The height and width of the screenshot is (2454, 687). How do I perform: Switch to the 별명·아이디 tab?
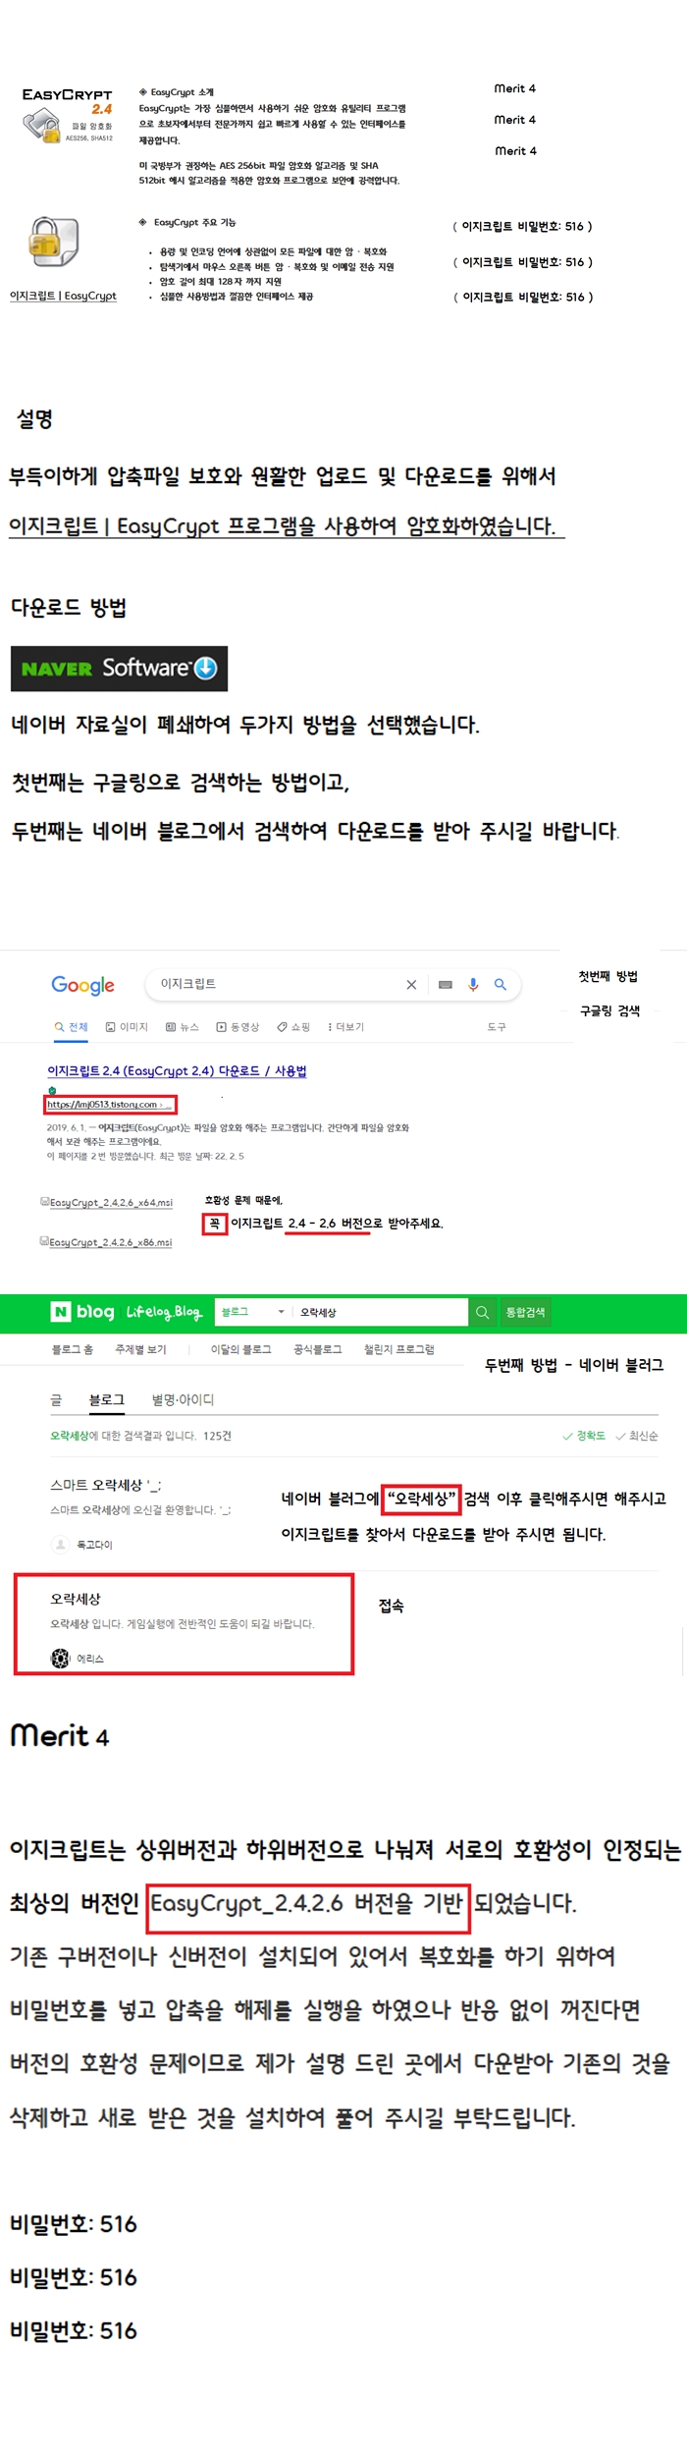[183, 1399]
